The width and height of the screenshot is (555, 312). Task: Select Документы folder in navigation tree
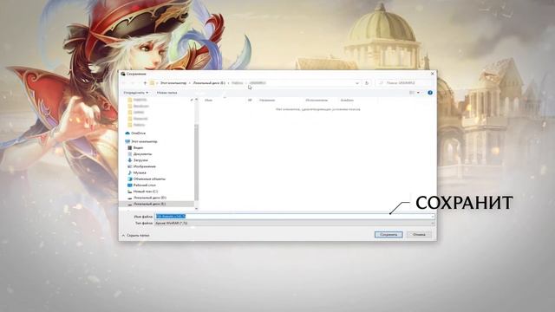(x=142, y=154)
